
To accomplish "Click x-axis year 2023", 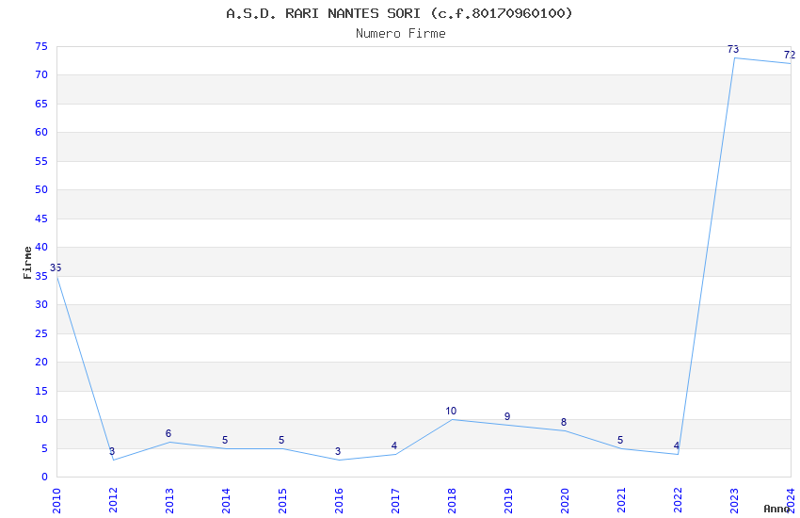I will 734,501.
